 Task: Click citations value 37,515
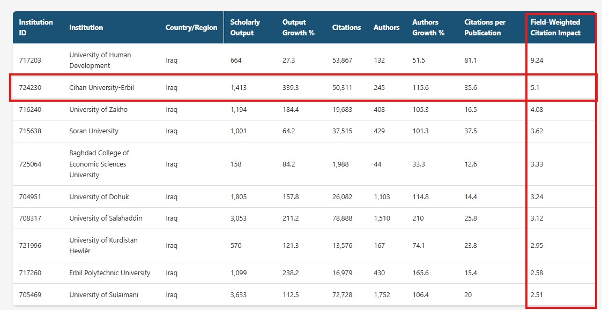click(x=342, y=131)
